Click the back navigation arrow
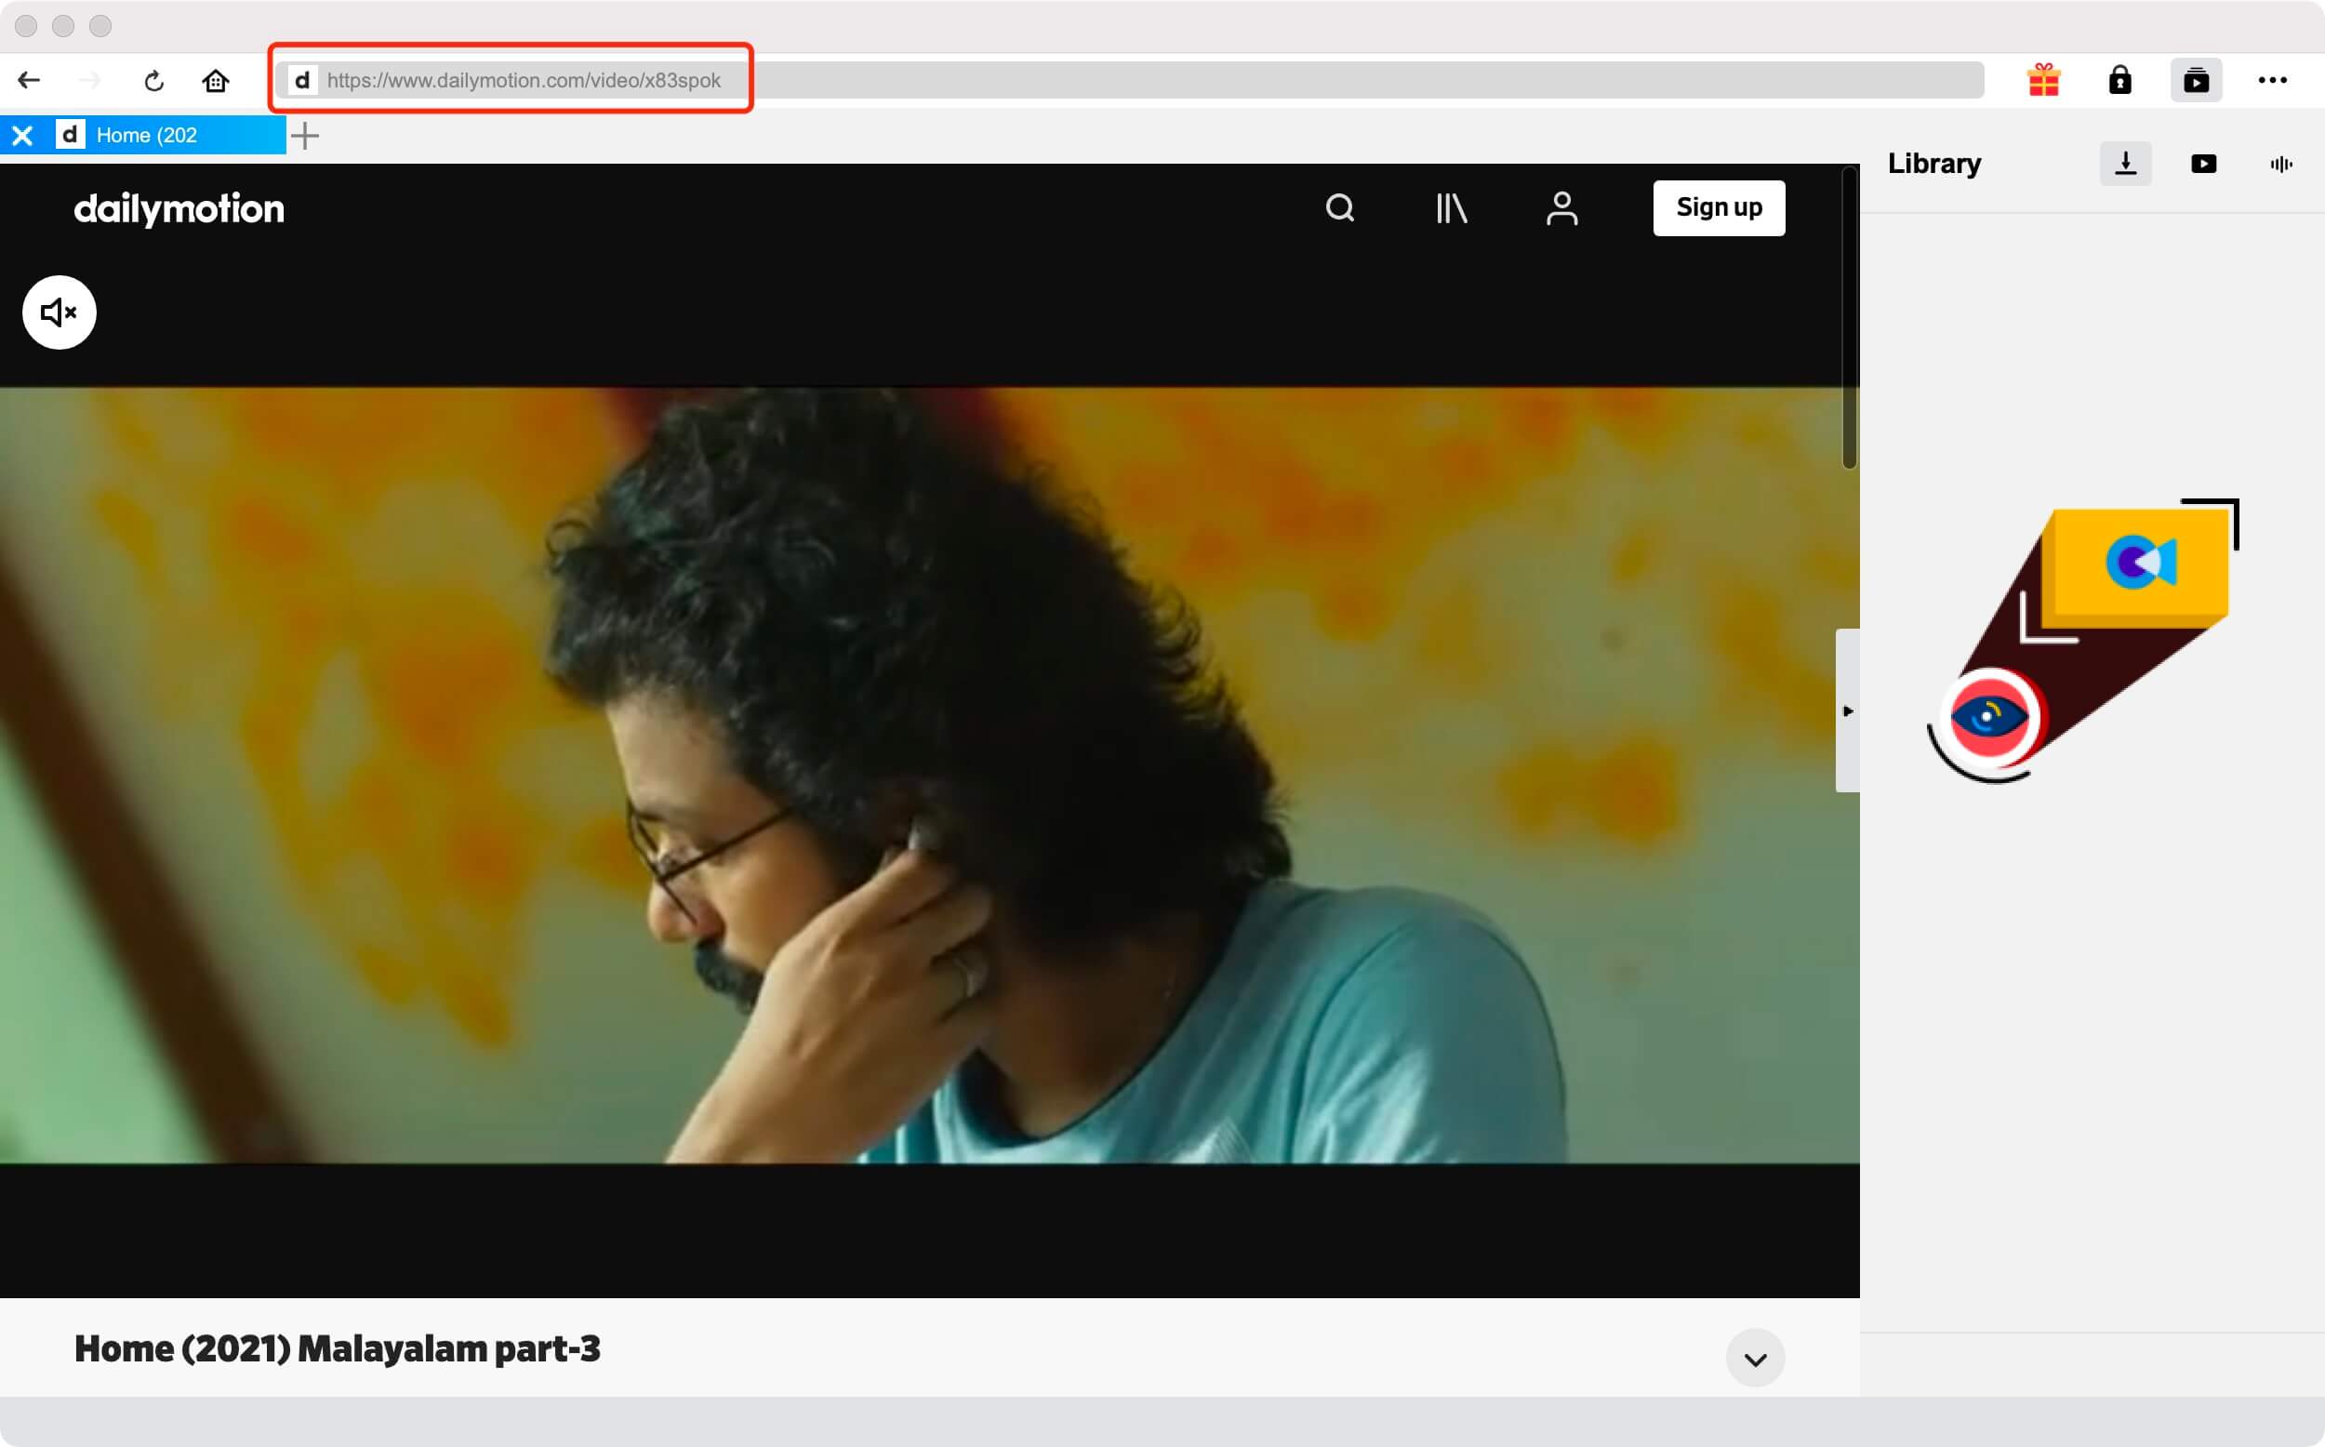Viewport: 2325px width, 1447px height. click(29, 80)
